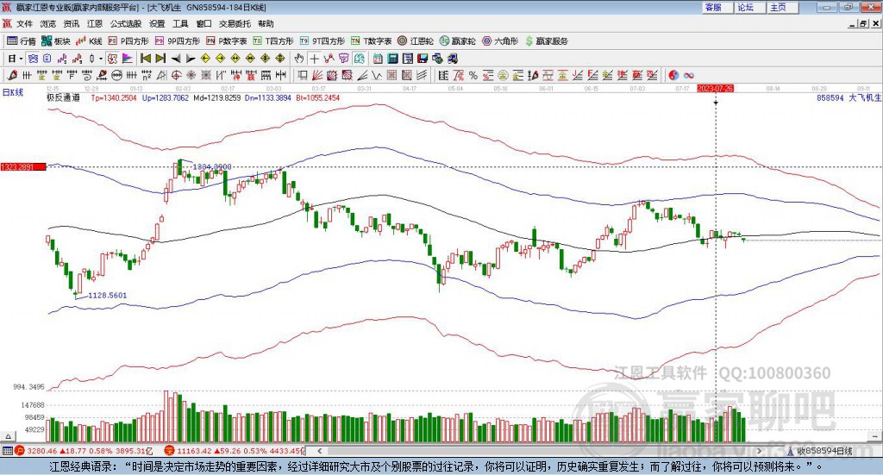
Task: Open the P四方形 tool
Action: point(128,41)
